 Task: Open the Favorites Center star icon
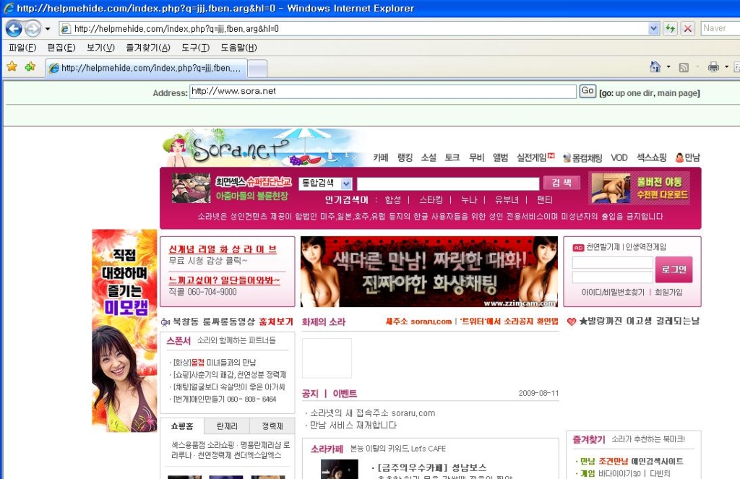tap(12, 67)
